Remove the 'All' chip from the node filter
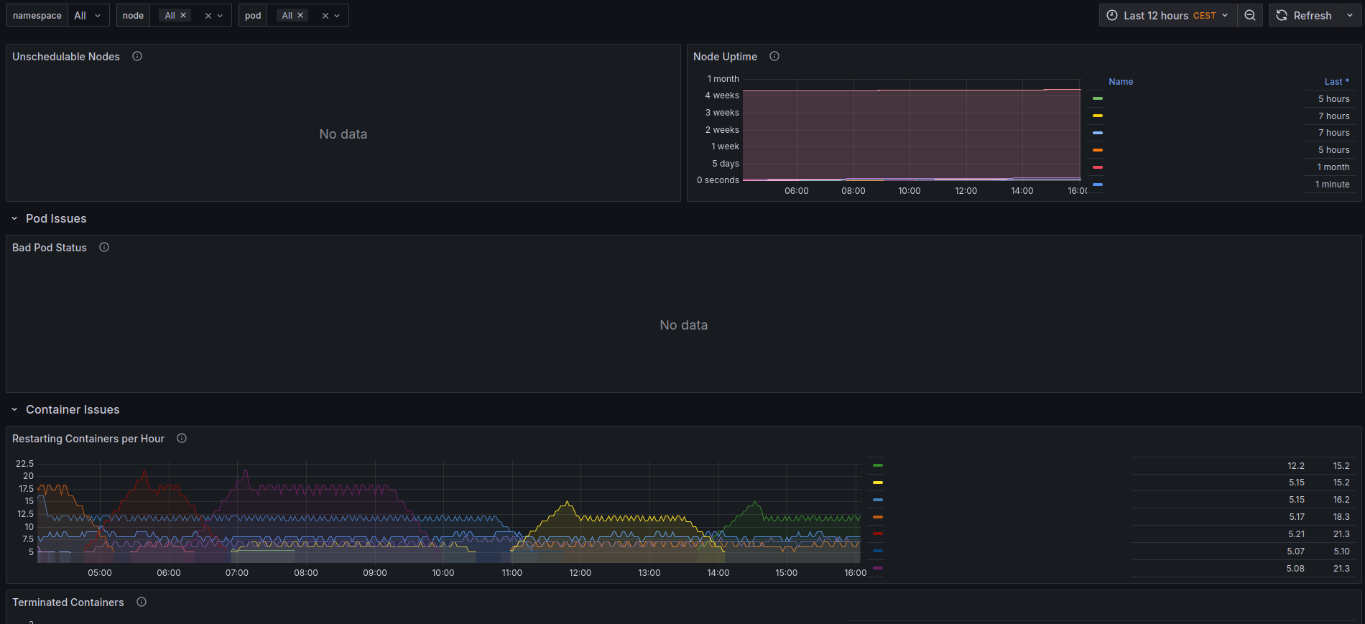Image resolution: width=1365 pixels, height=624 pixels. [x=183, y=15]
